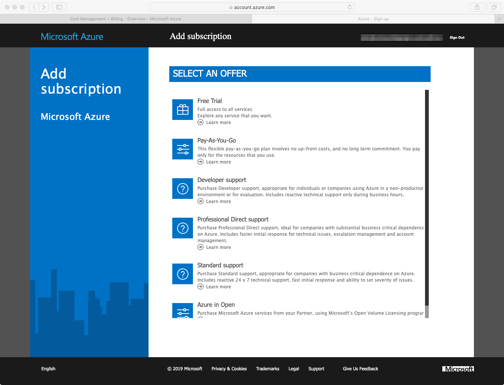Click Learn more under Standard support

coord(219,287)
